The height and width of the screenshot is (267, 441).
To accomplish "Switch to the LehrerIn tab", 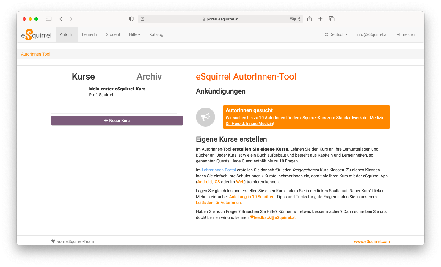I will tap(90, 35).
